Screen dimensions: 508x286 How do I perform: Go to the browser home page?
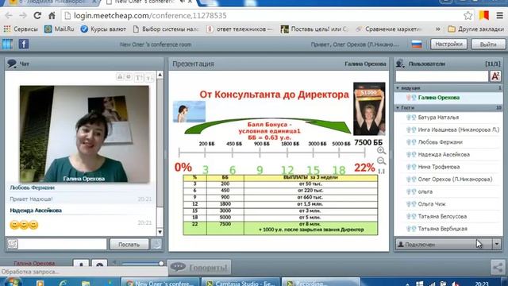click(x=52, y=16)
